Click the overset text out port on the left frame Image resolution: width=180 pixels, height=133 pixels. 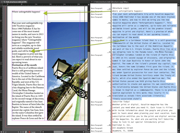[45, 118]
